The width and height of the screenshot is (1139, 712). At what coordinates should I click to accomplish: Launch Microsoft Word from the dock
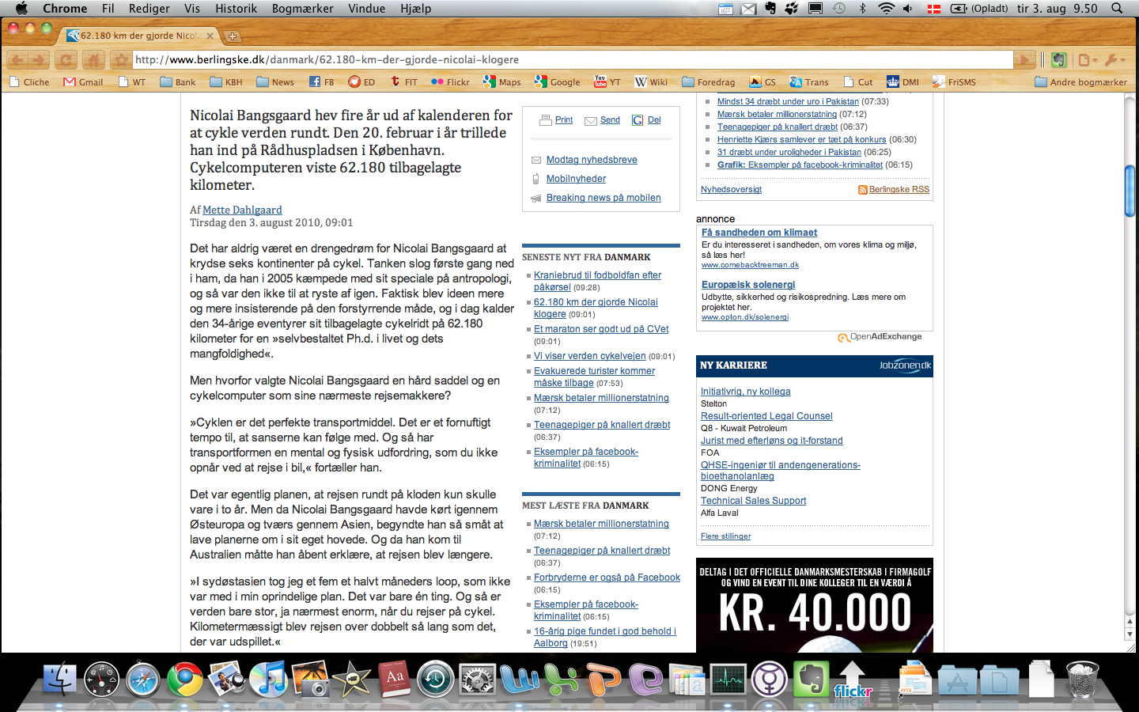[x=519, y=679]
